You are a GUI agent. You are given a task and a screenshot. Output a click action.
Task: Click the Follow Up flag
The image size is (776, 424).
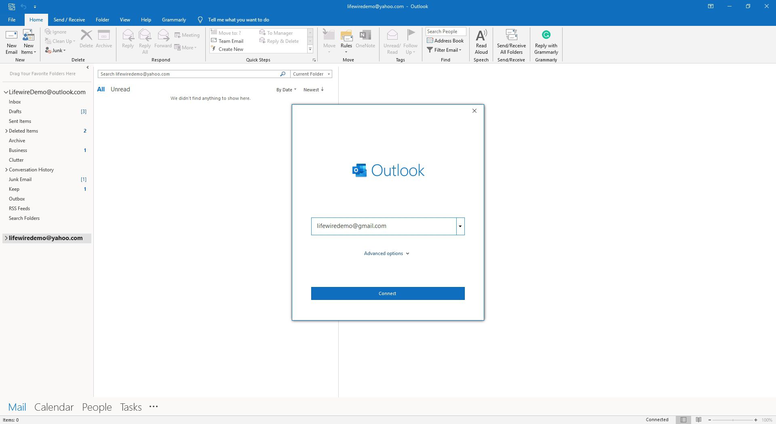[x=410, y=42]
